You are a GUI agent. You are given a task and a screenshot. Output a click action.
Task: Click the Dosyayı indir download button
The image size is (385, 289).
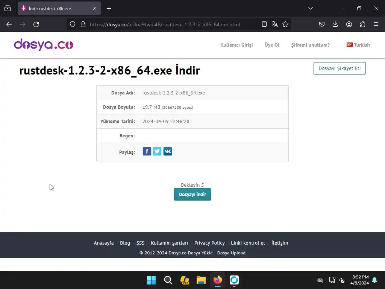[192, 195]
